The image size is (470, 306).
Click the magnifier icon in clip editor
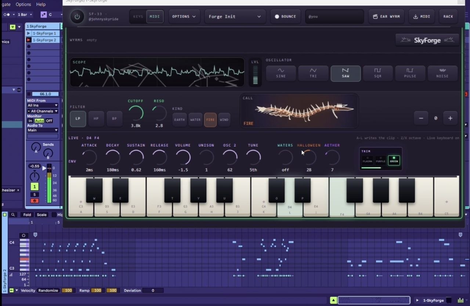point(13,215)
